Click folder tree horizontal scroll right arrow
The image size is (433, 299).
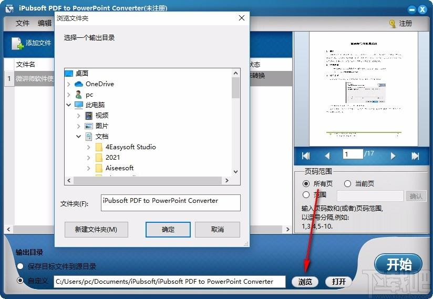click(226, 181)
